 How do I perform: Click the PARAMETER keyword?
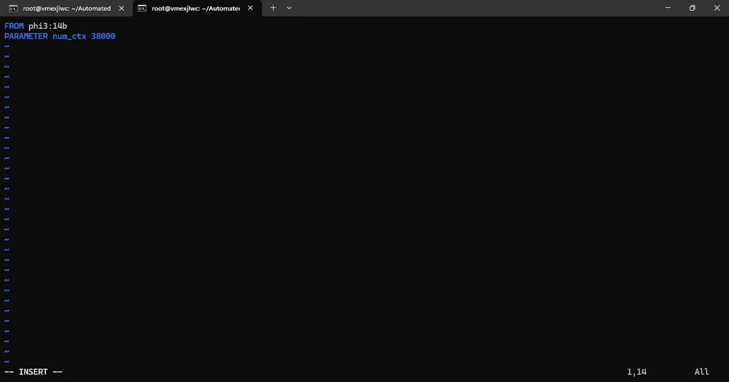point(26,36)
